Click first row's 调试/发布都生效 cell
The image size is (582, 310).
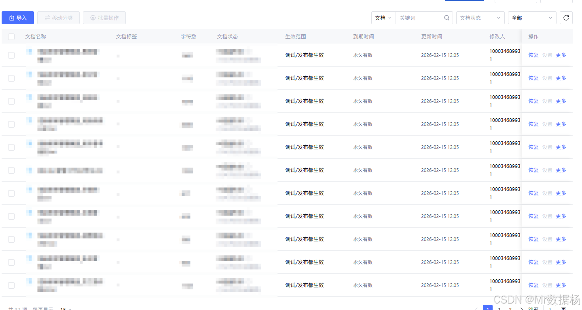click(x=305, y=55)
